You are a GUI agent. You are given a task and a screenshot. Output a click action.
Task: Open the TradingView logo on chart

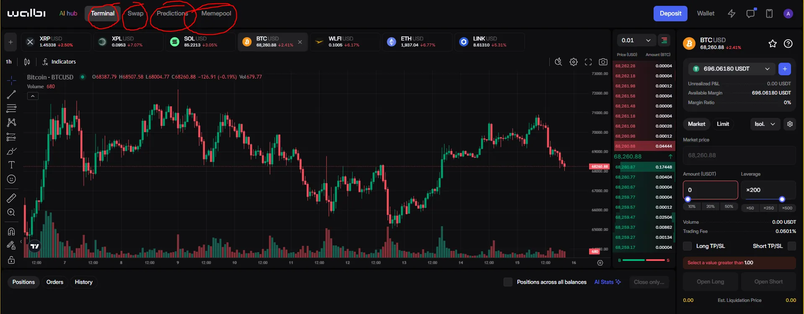click(x=35, y=246)
